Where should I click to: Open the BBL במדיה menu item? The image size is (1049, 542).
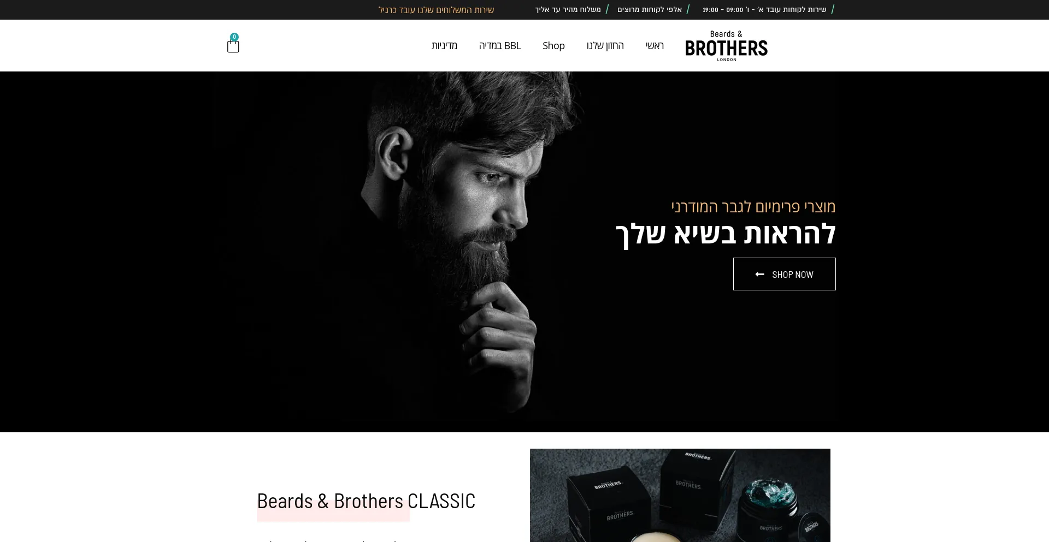coord(500,46)
